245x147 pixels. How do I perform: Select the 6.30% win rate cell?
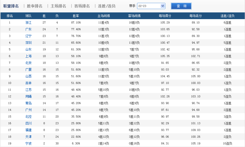point(76,143)
